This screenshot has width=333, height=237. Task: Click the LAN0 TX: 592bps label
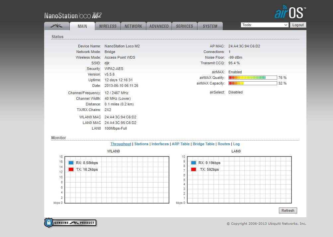click(209, 169)
